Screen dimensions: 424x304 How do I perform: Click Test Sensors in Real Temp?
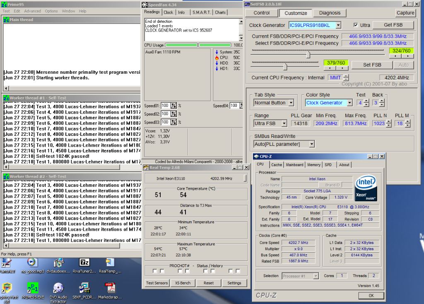pyautogui.click(x=157, y=283)
